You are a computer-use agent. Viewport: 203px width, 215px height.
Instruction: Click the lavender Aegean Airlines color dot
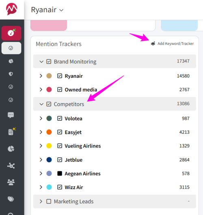point(49,174)
